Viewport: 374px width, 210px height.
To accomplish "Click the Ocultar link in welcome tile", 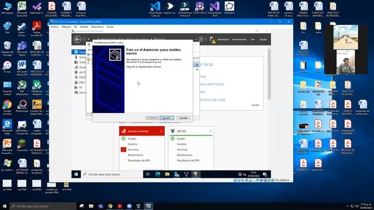I will point(255,105).
